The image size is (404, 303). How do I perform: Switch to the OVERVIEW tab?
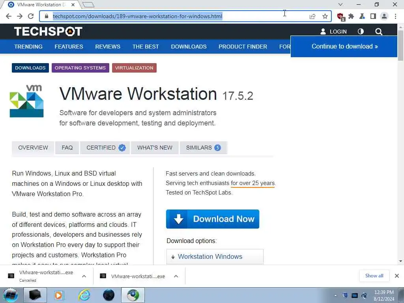(33, 148)
